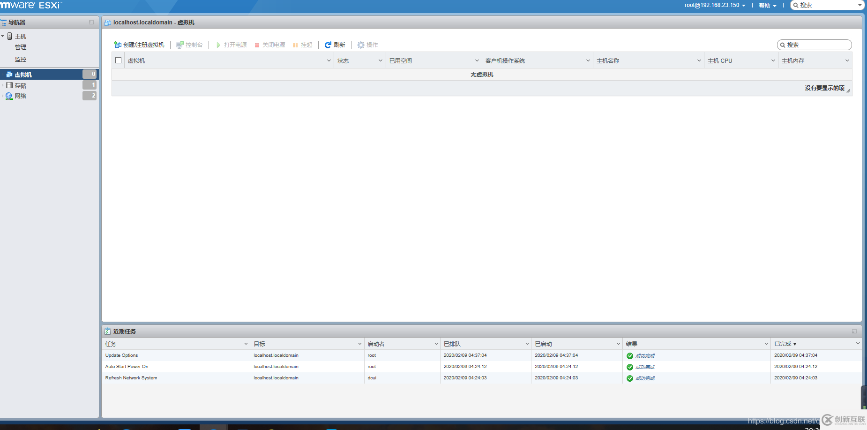The width and height of the screenshot is (867, 430).
Task: Click success checkmark for Refresh Network System
Action: tap(630, 378)
